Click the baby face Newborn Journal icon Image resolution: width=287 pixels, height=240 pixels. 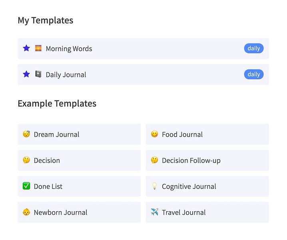point(26,212)
